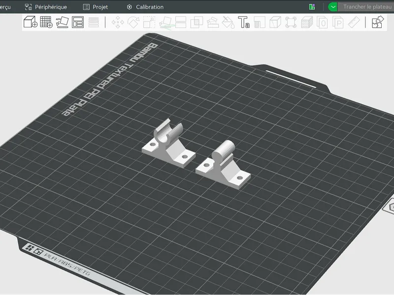
Task: Click the hatched corner tool icon
Action: tap(260, 22)
